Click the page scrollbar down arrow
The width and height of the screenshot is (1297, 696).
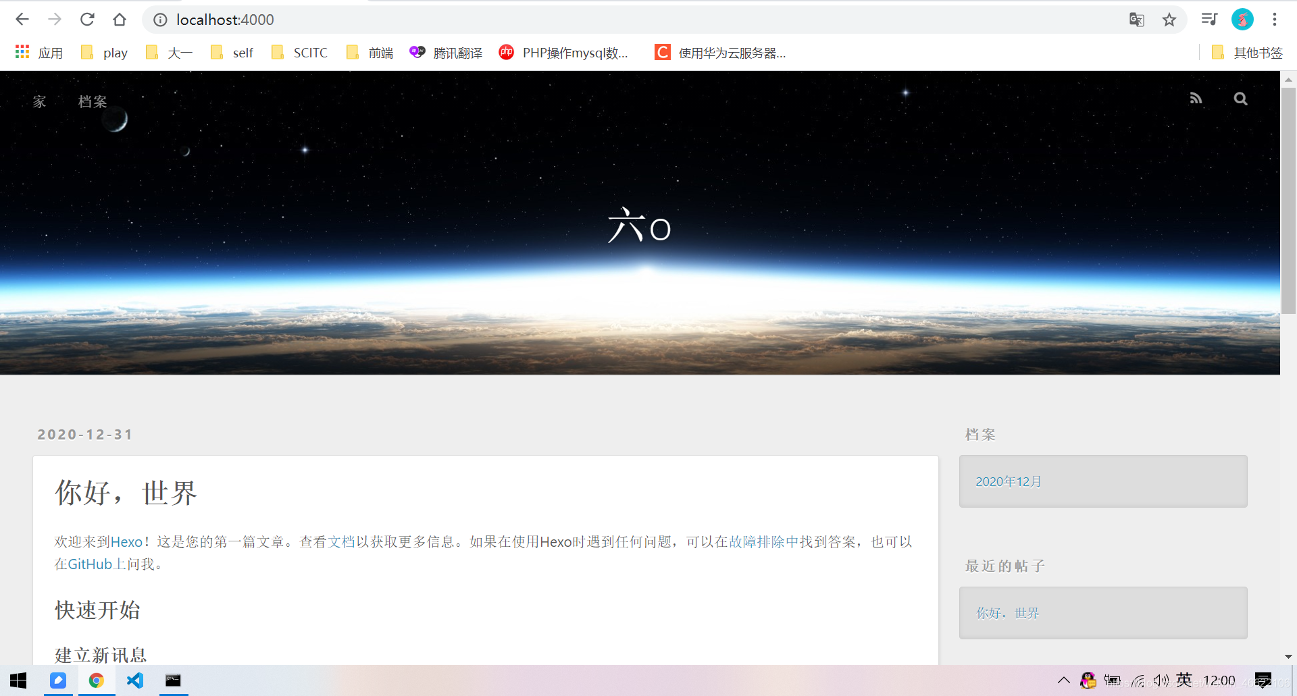click(1289, 655)
